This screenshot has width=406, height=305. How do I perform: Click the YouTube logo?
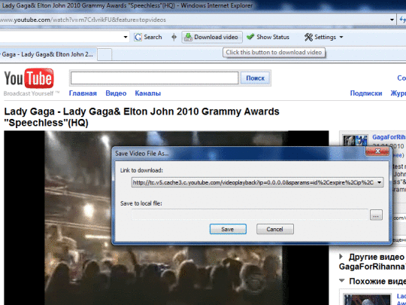click(29, 78)
